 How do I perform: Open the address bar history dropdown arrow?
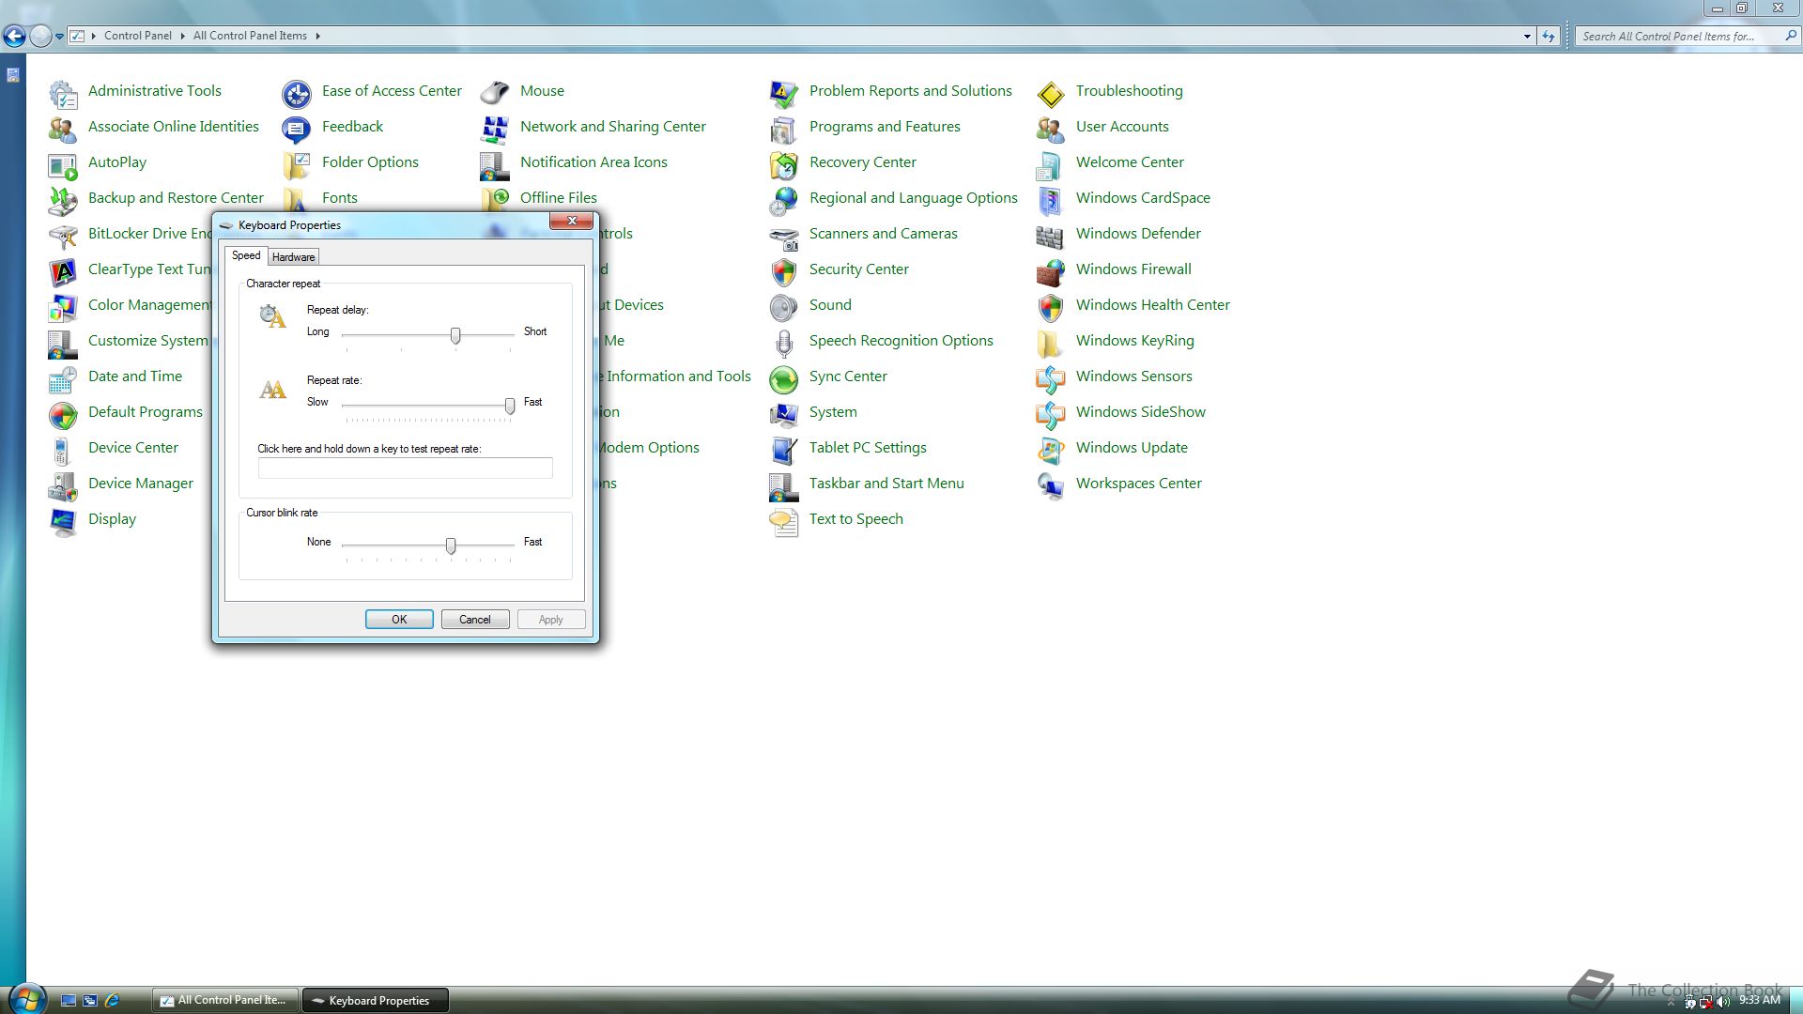pyautogui.click(x=1527, y=37)
